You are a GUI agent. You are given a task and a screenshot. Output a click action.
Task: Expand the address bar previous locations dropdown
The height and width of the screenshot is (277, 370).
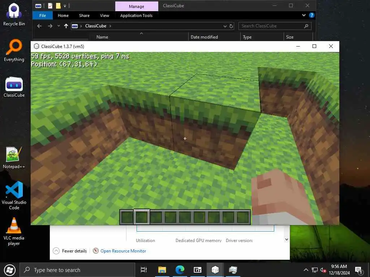[225, 26]
